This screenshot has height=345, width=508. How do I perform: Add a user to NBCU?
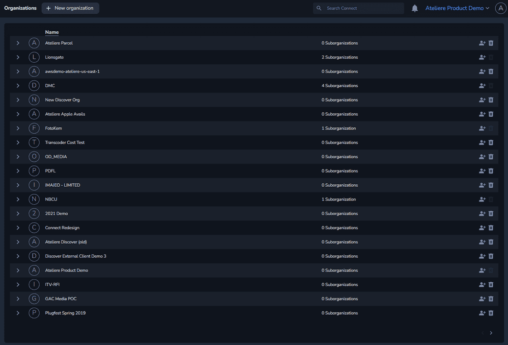[x=482, y=199]
